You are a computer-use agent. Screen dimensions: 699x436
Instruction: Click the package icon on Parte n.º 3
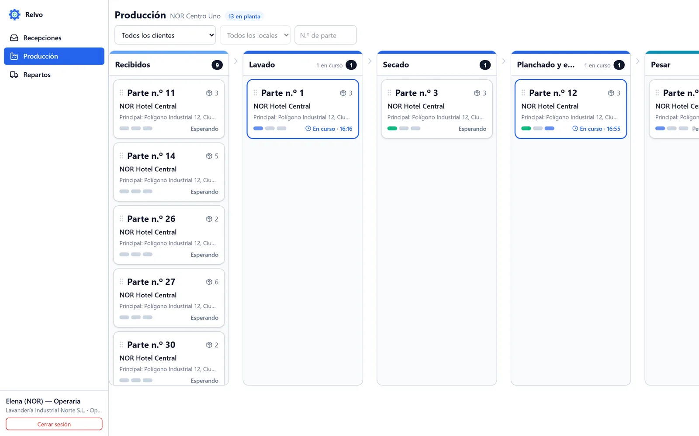pyautogui.click(x=477, y=93)
